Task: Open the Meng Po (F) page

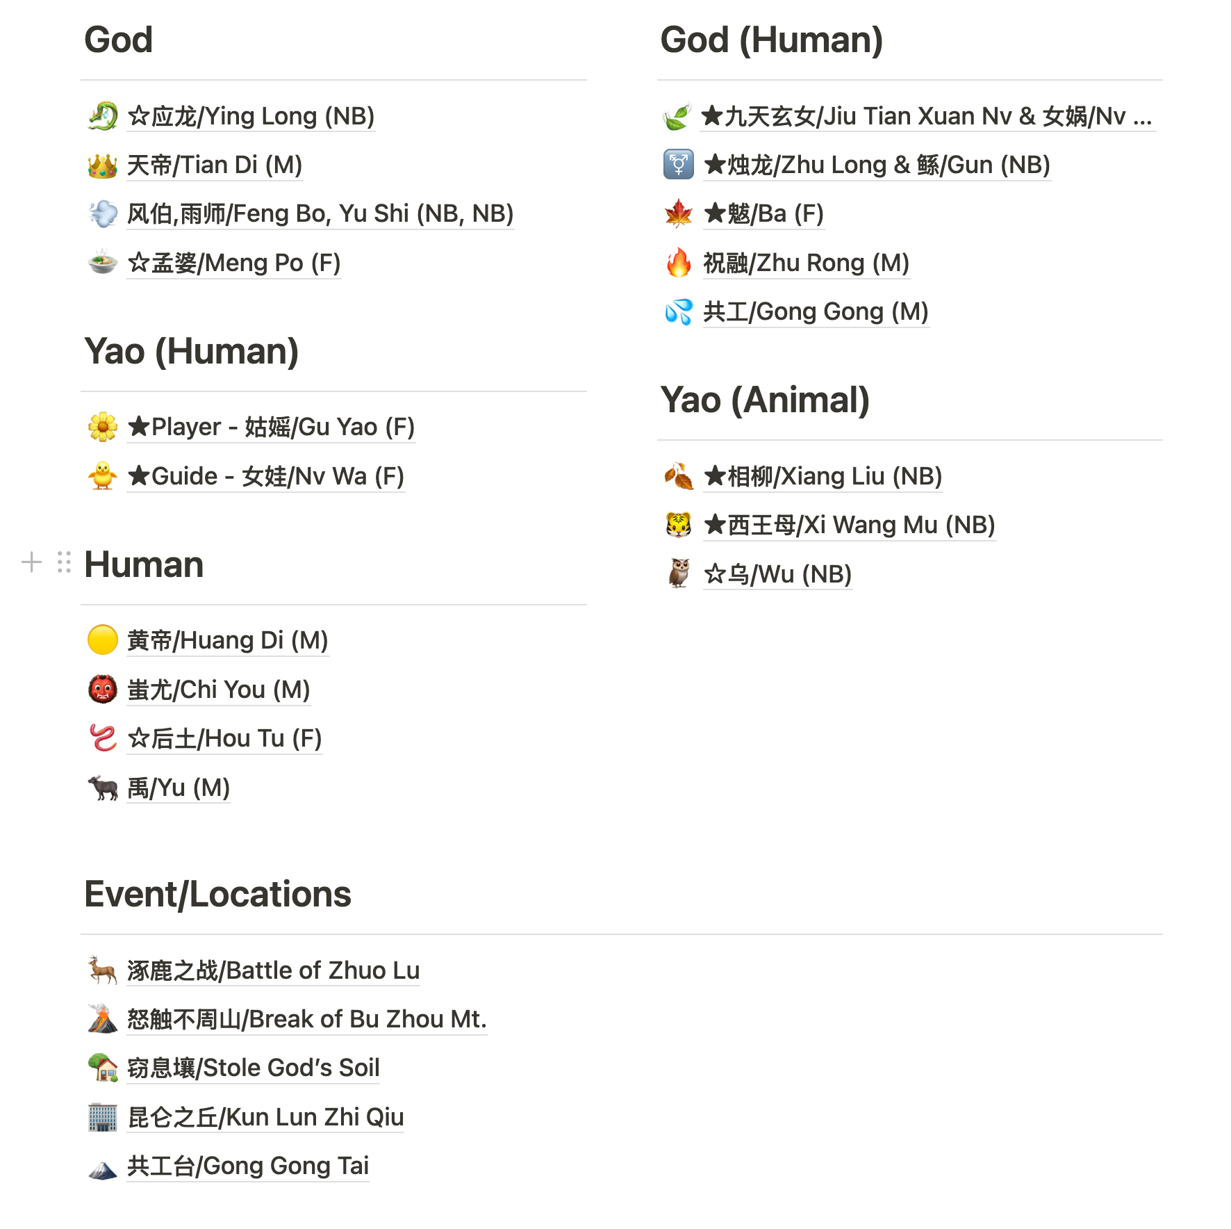Action: 234,263
